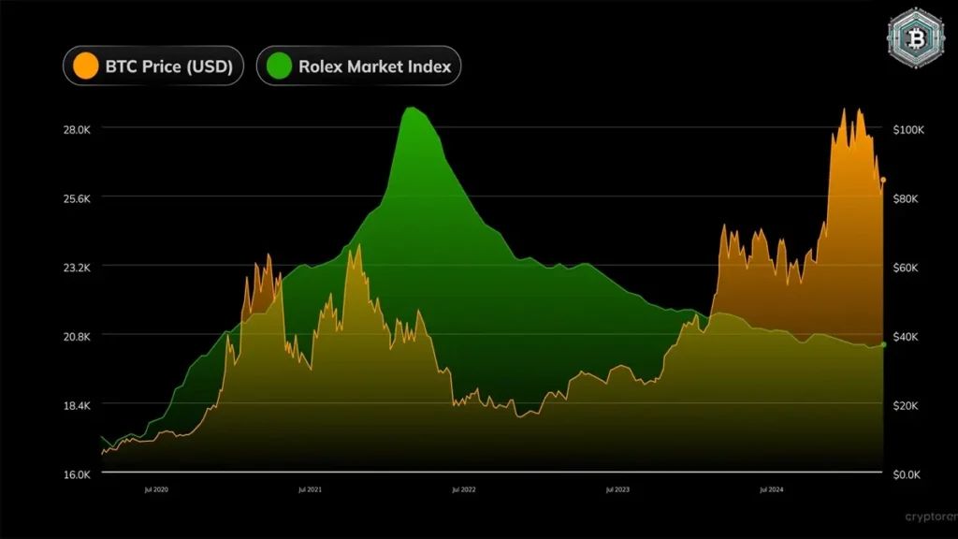Click the $100K right axis label
Image resolution: width=958 pixels, height=539 pixels.
coord(908,129)
